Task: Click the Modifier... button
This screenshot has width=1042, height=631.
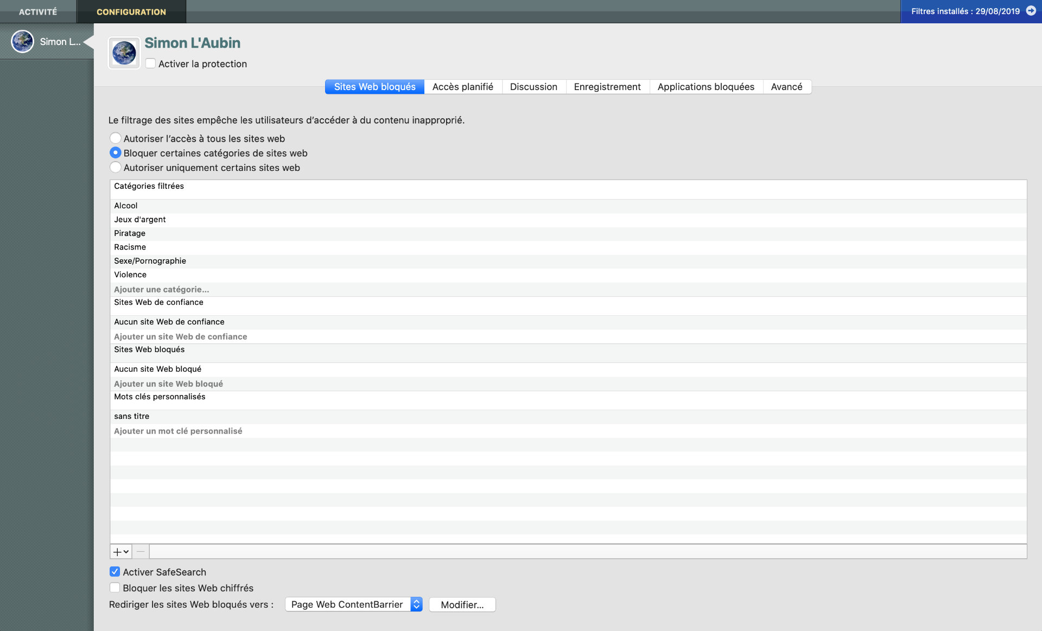Action: click(x=462, y=604)
